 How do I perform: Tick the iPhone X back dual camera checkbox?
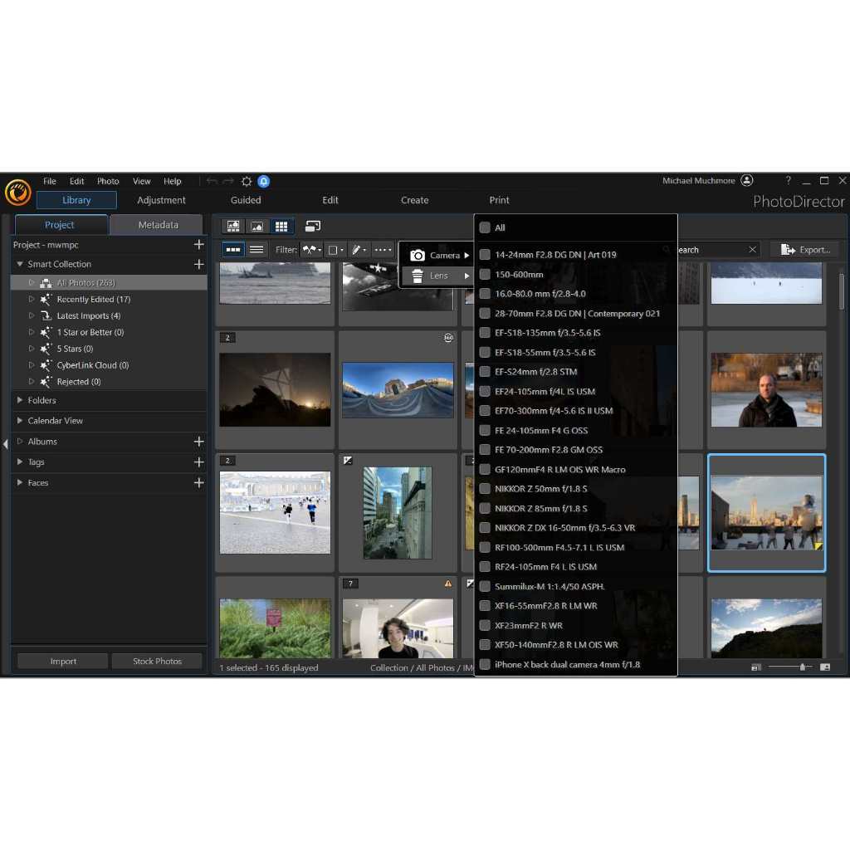click(485, 664)
